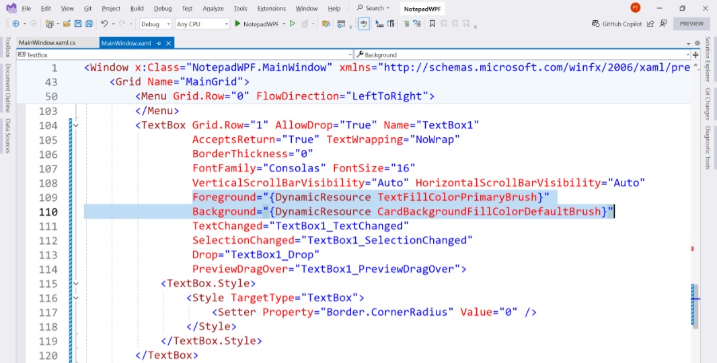Image resolution: width=717 pixels, height=363 pixels.
Task: Open the Any CPU platform dropdown
Action: [x=202, y=24]
